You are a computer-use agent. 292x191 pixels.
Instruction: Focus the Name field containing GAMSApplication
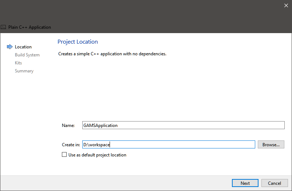(x=183, y=125)
